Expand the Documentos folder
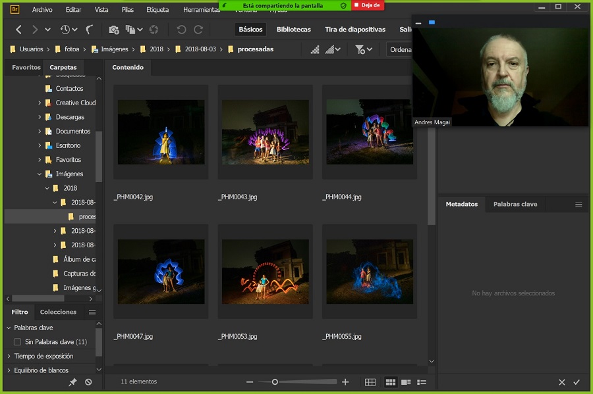The width and height of the screenshot is (593, 394). (40, 132)
